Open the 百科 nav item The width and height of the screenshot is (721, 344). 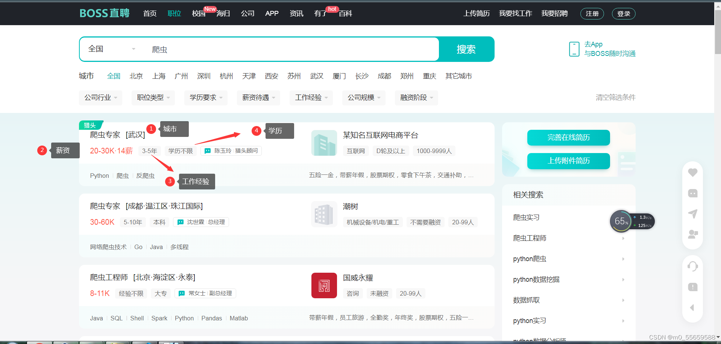click(x=345, y=14)
